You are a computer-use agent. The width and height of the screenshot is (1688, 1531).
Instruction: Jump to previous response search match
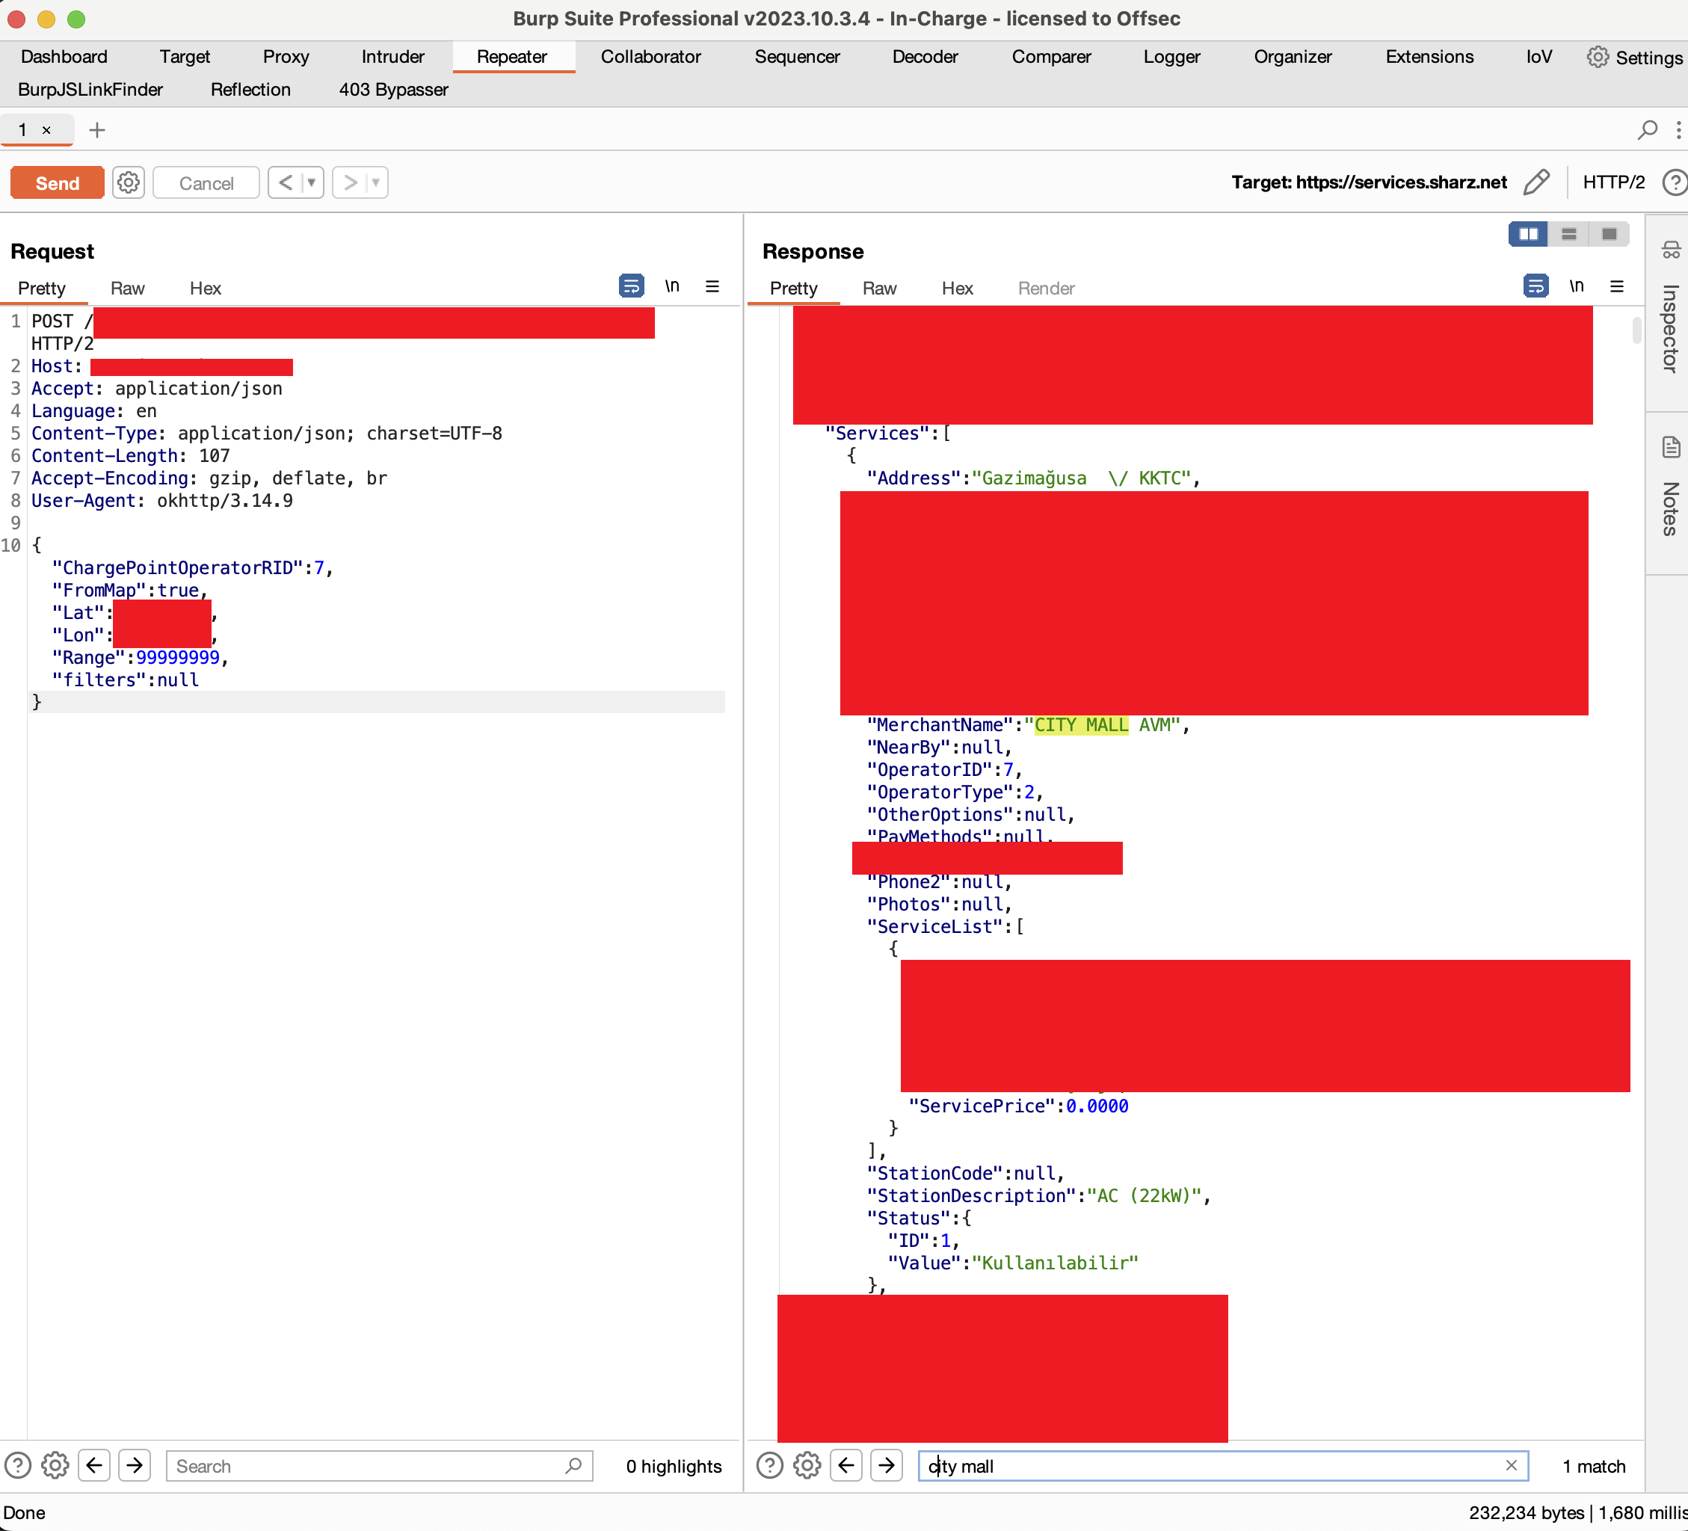[x=846, y=1466]
